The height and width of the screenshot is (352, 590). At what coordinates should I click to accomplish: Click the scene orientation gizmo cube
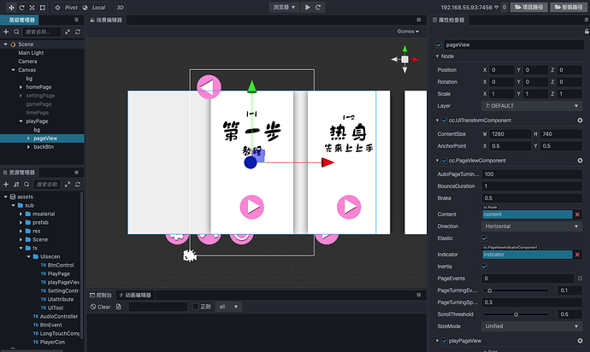(x=404, y=60)
